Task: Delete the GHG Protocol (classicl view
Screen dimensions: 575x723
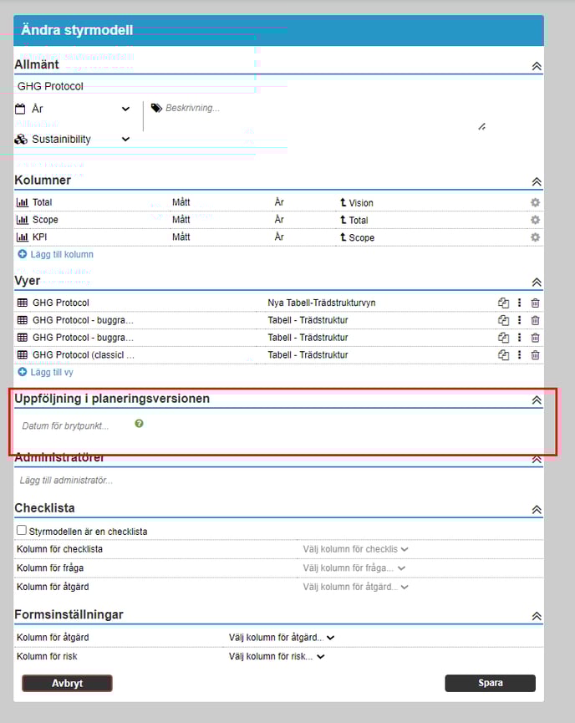Action: [x=535, y=355]
